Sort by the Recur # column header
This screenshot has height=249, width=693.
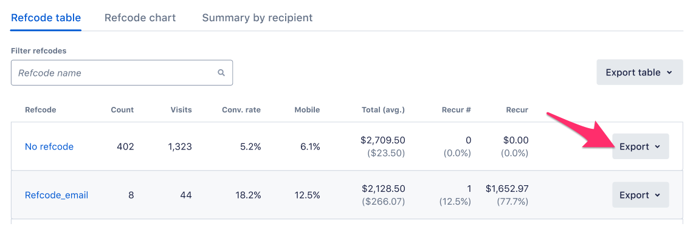pyautogui.click(x=457, y=110)
